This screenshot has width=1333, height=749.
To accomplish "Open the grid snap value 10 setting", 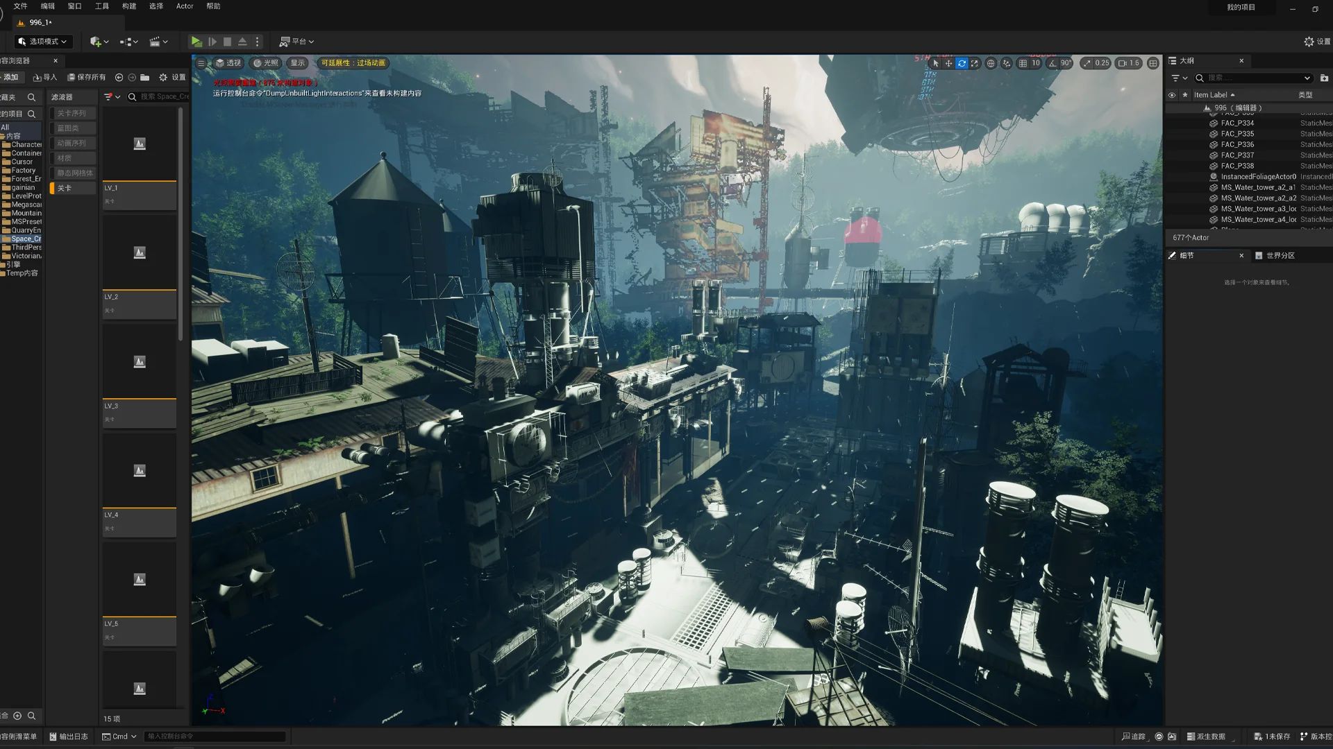I will coord(1036,63).
